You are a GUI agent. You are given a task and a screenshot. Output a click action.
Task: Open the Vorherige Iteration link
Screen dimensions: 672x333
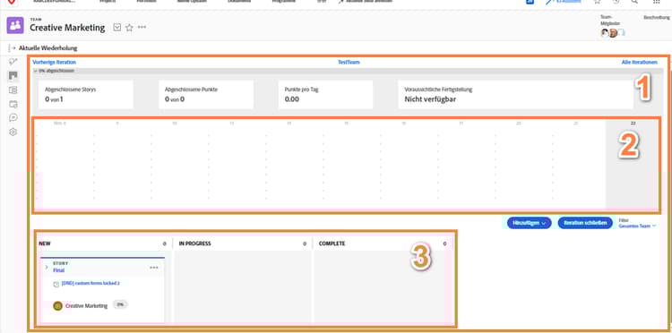coord(54,62)
